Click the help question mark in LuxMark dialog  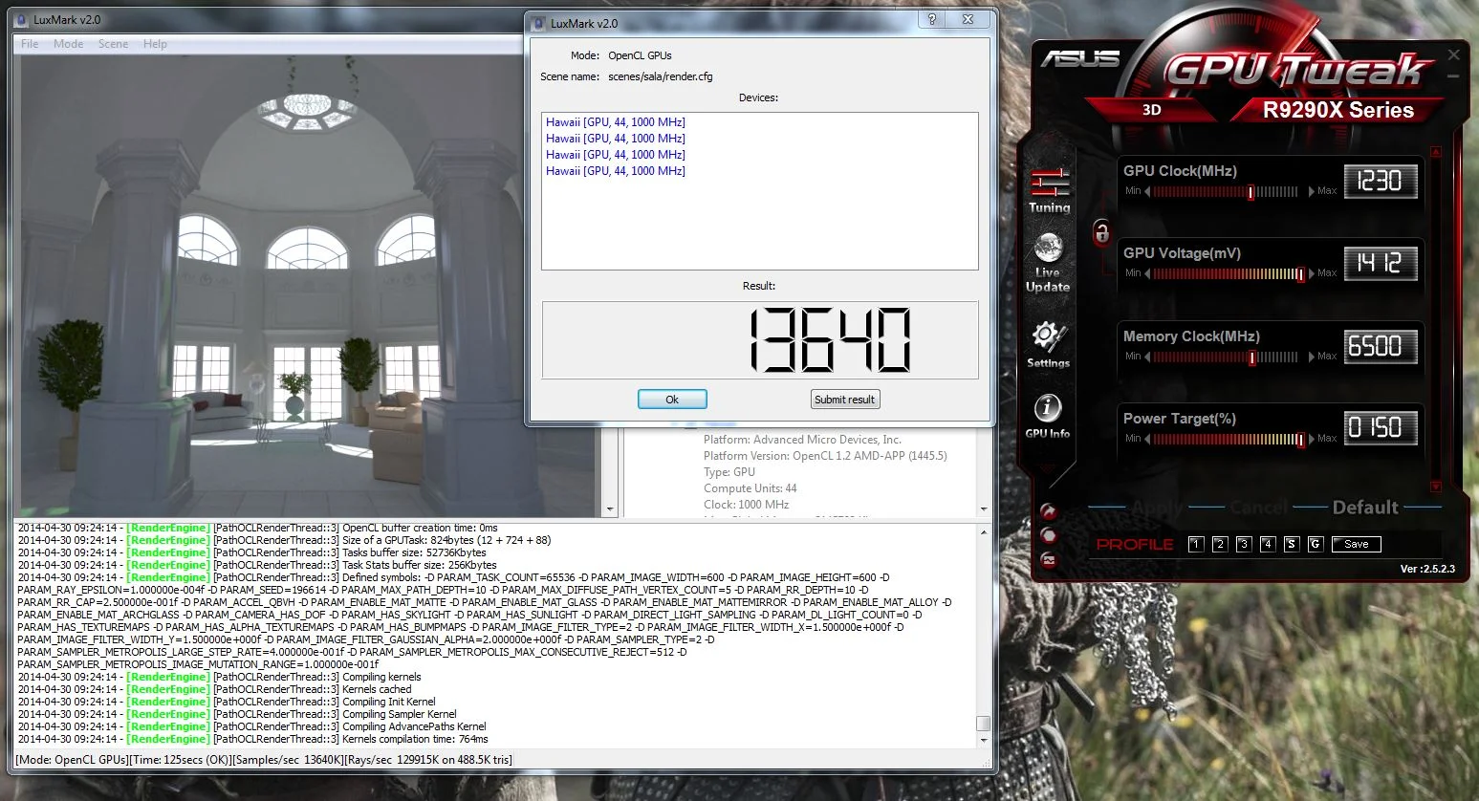click(x=932, y=19)
